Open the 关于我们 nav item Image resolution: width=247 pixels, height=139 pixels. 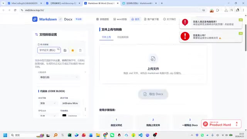point(169,19)
